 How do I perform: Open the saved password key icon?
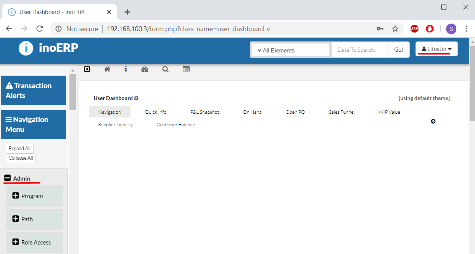[x=380, y=29]
